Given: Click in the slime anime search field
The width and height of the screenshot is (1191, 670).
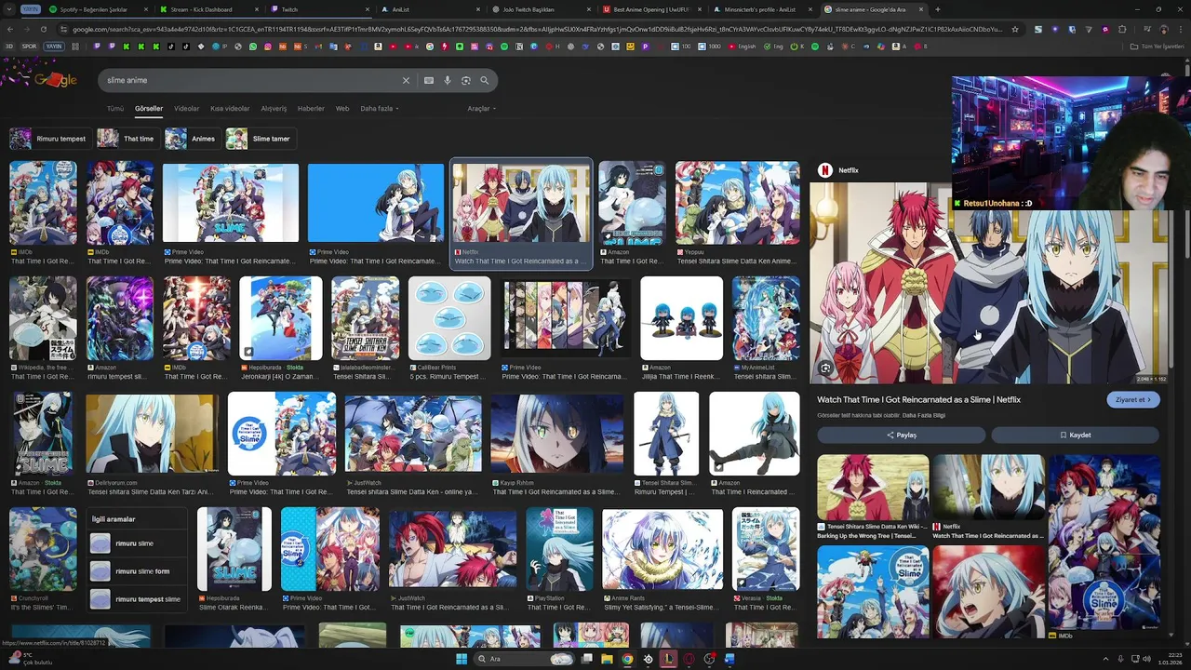Looking at the screenshot, I should 251,81.
